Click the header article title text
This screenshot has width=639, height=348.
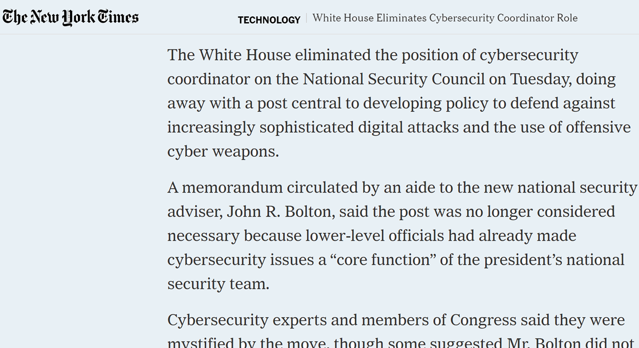444,18
